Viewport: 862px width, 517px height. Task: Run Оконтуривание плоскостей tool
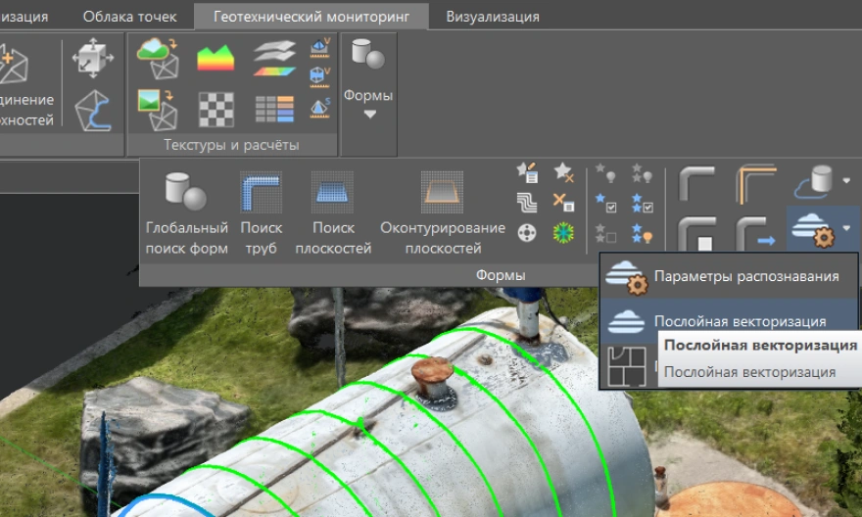443,213
